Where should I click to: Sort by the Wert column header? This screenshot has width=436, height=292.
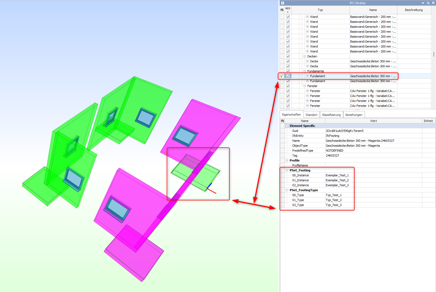point(373,121)
